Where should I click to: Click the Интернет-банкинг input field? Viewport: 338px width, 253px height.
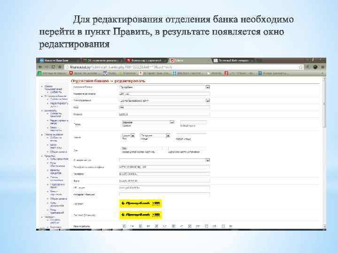pos(164,194)
